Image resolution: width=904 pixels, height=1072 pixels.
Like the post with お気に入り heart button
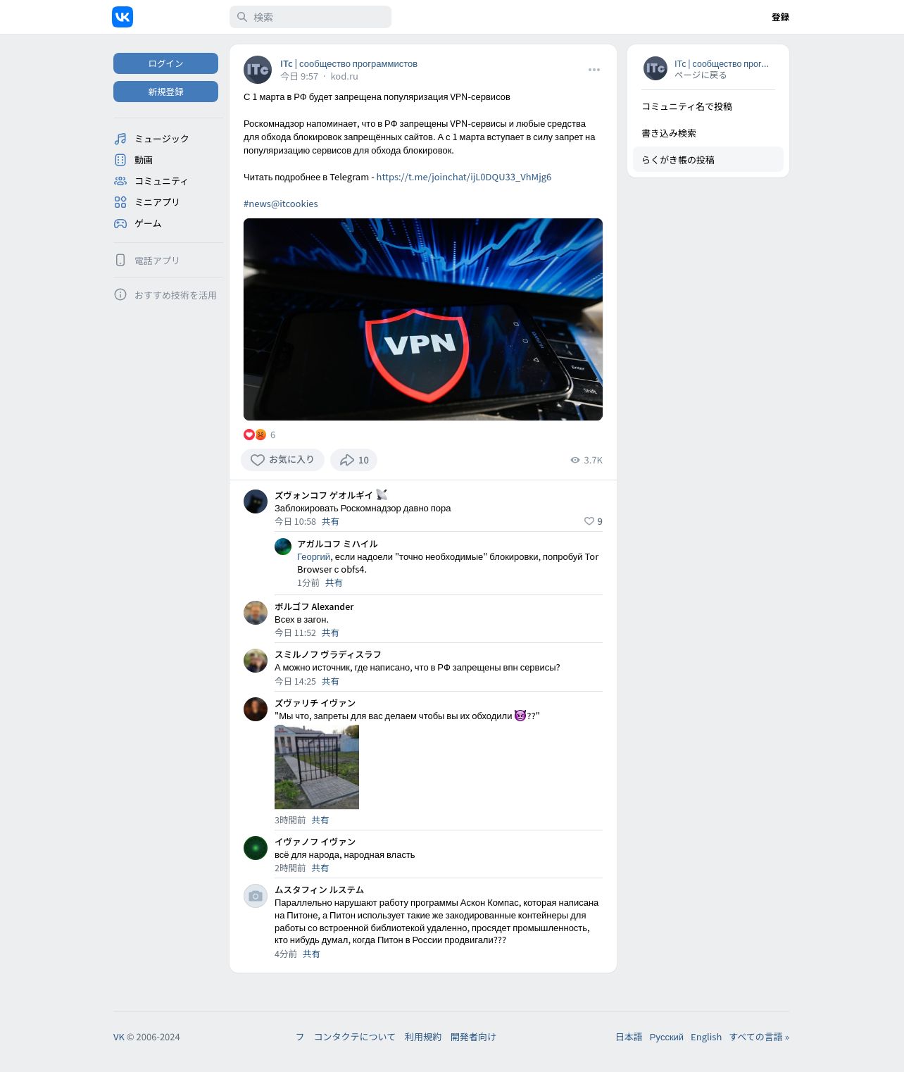[282, 460]
